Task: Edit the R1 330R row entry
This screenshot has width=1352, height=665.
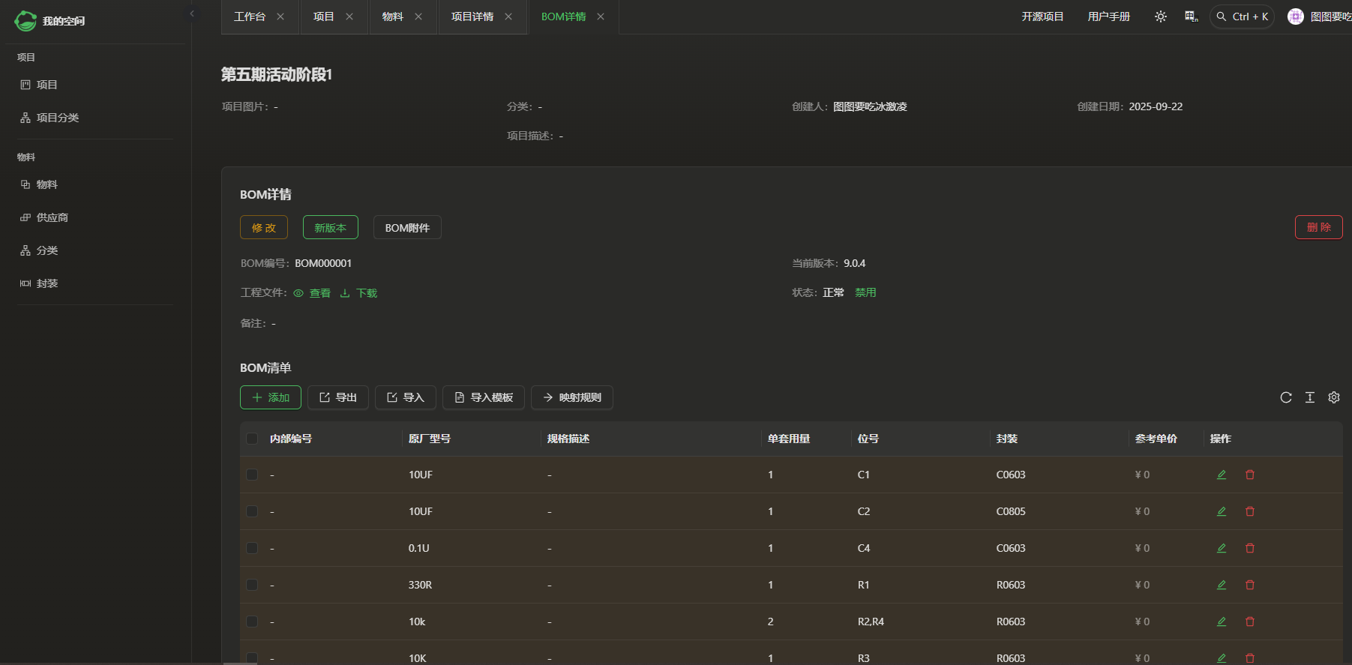Action: tap(1221, 585)
